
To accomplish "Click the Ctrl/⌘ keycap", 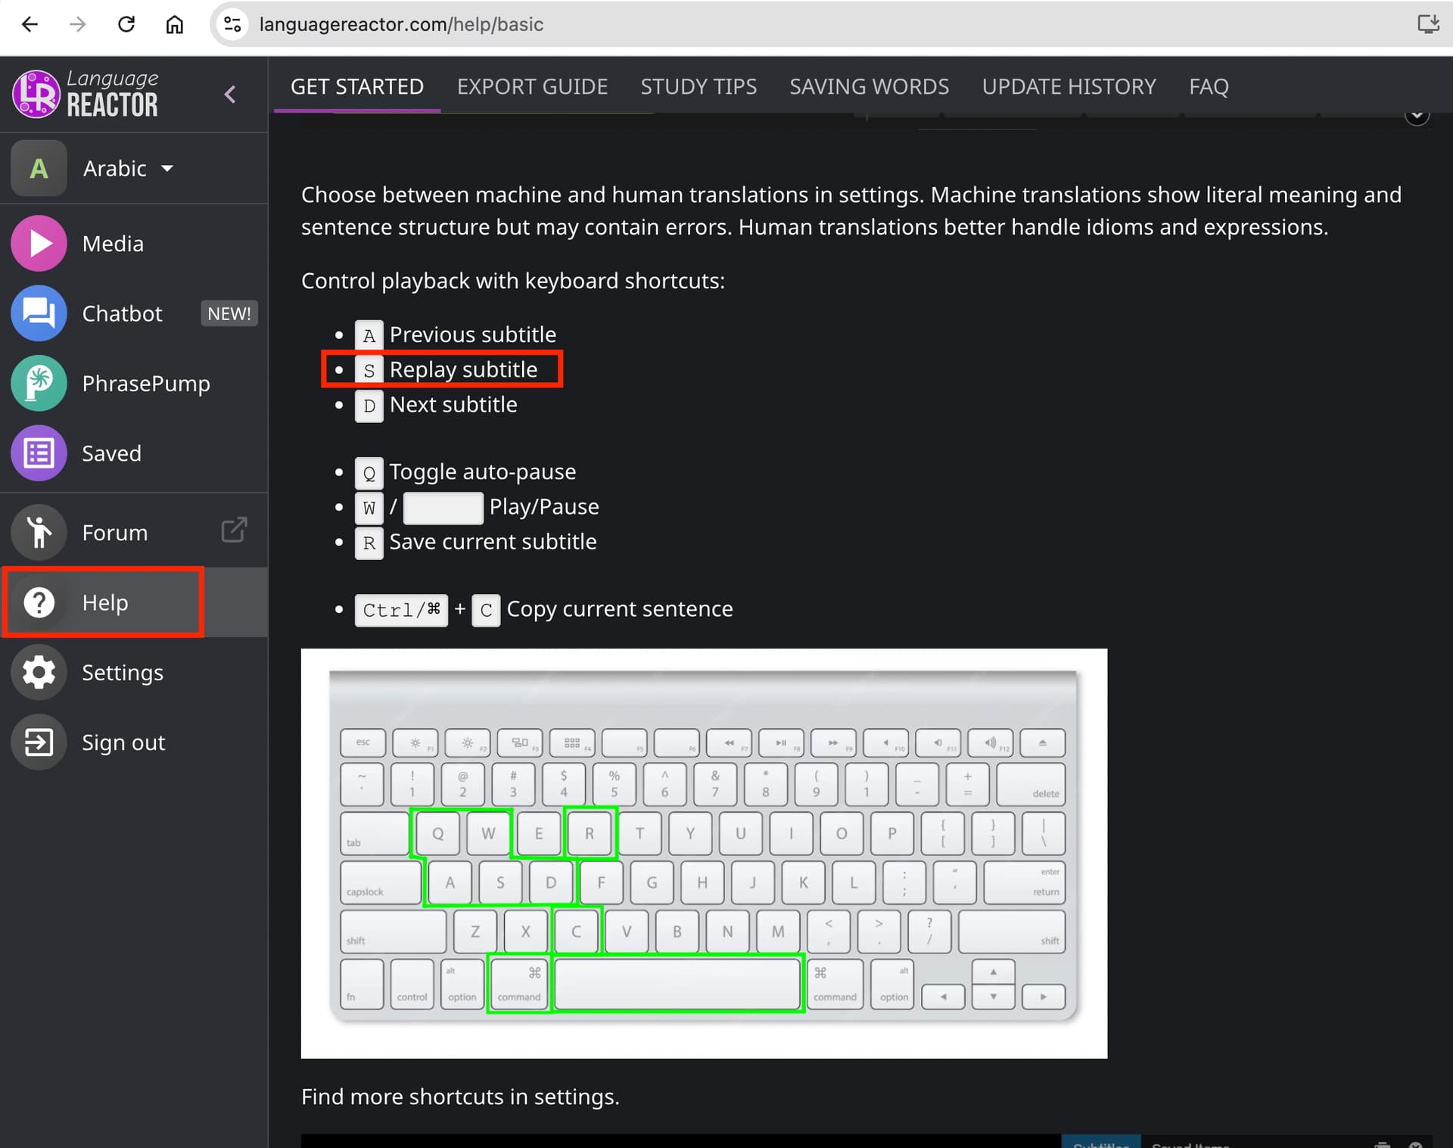I will 401,610.
